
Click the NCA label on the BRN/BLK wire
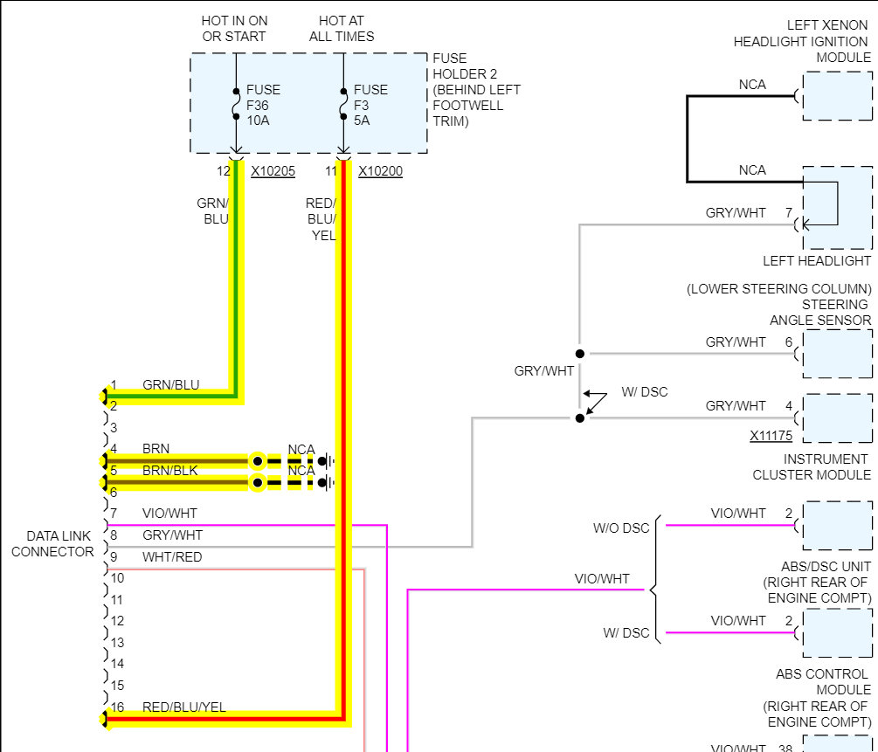[301, 471]
